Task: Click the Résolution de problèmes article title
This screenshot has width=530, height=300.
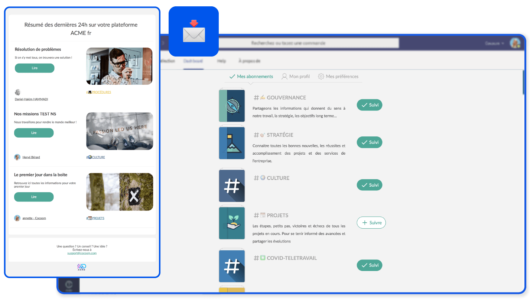Action: (38, 49)
